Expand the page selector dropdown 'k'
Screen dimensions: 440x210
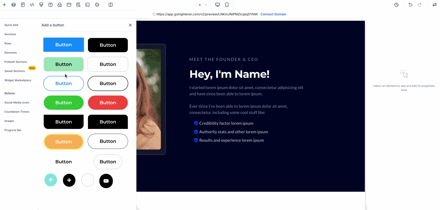(203, 5)
